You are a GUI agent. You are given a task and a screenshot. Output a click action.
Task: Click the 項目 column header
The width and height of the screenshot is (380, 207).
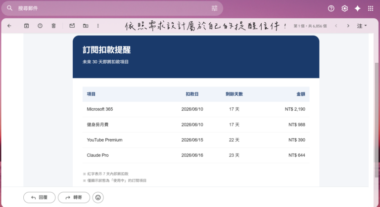[x=91, y=94]
